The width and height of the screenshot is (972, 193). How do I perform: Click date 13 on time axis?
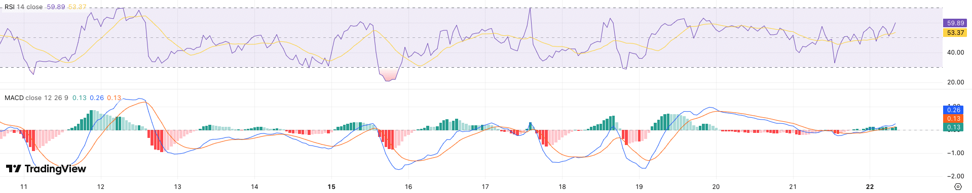tap(178, 187)
